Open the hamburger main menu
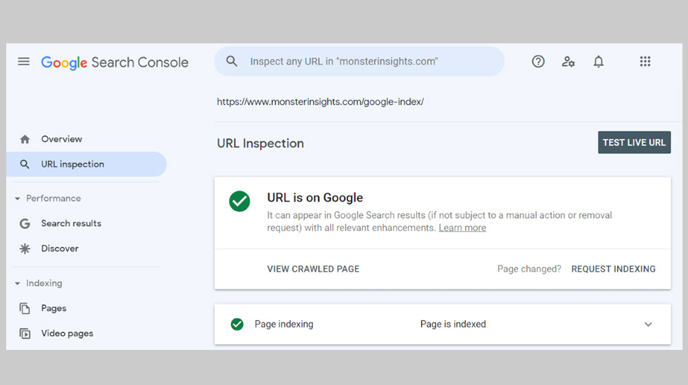688x385 pixels. click(23, 61)
